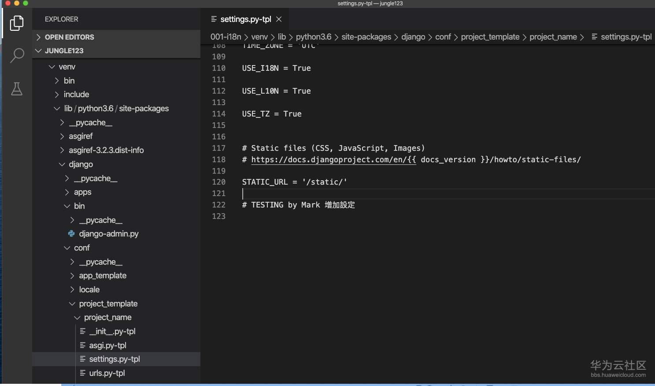
Task: Open the Explorer view in activity bar
Action: (17, 23)
